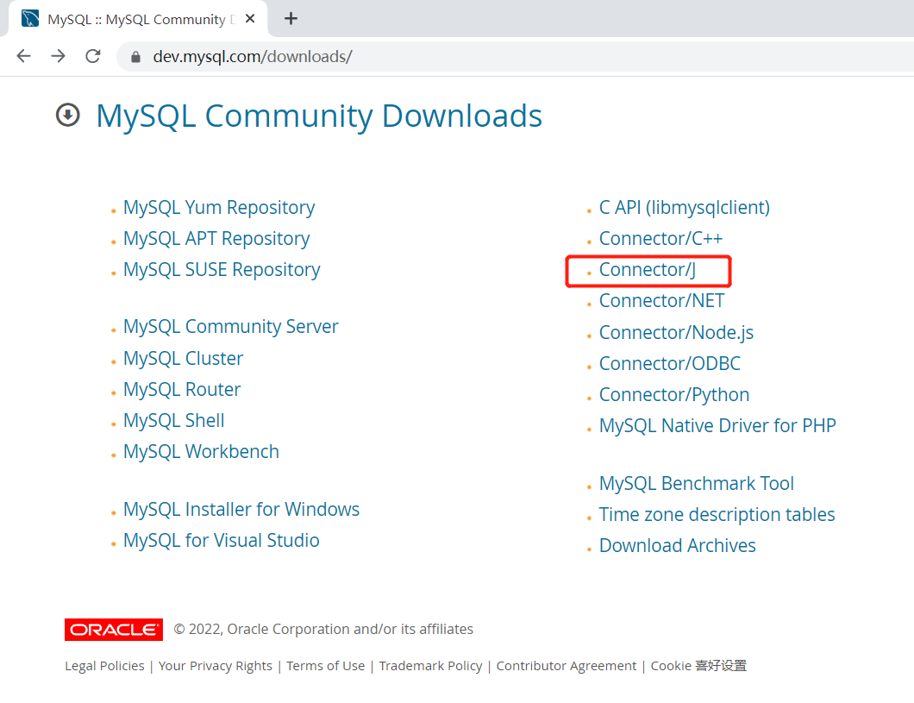Open MySQL Native Driver for PHP
914x703 pixels.
pos(717,425)
